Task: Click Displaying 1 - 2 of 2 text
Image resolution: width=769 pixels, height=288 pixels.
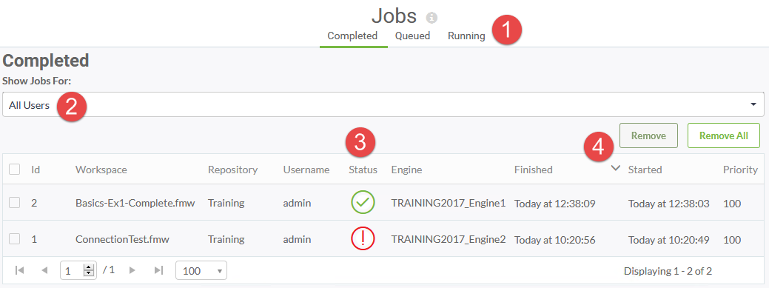Action: (x=668, y=270)
